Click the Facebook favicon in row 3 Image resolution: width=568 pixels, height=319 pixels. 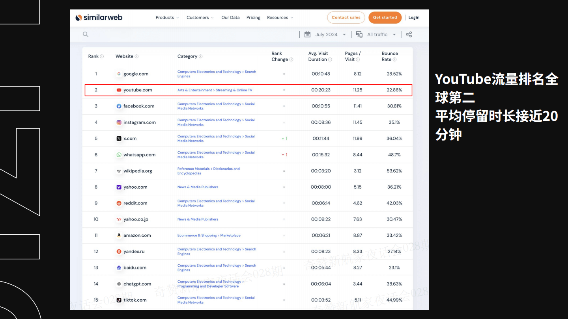click(119, 106)
